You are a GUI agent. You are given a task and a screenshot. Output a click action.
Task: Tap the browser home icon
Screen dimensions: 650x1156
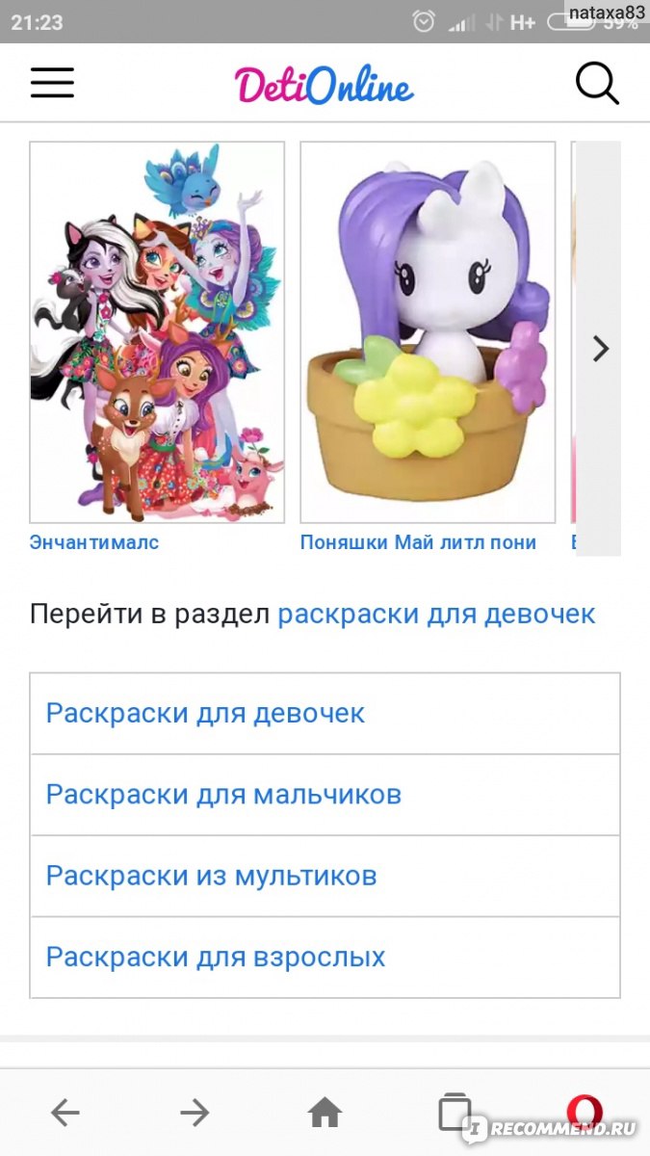click(325, 1114)
